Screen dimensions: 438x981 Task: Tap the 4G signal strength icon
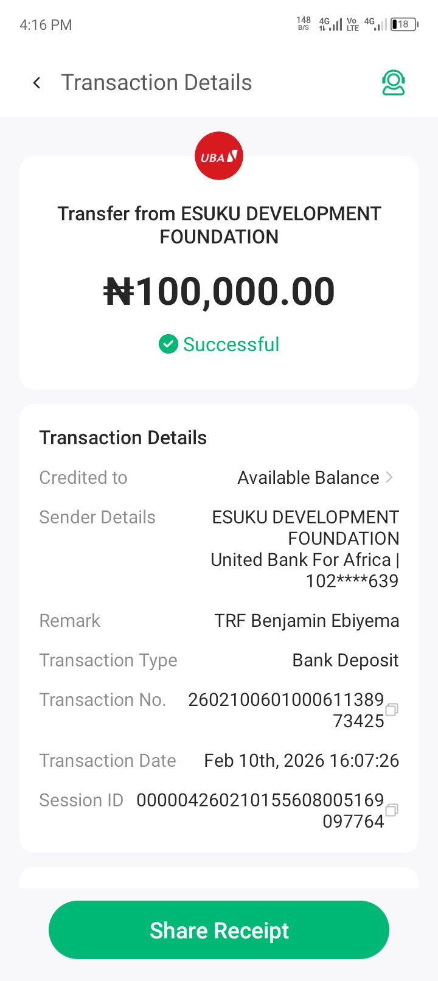pyautogui.click(x=331, y=24)
